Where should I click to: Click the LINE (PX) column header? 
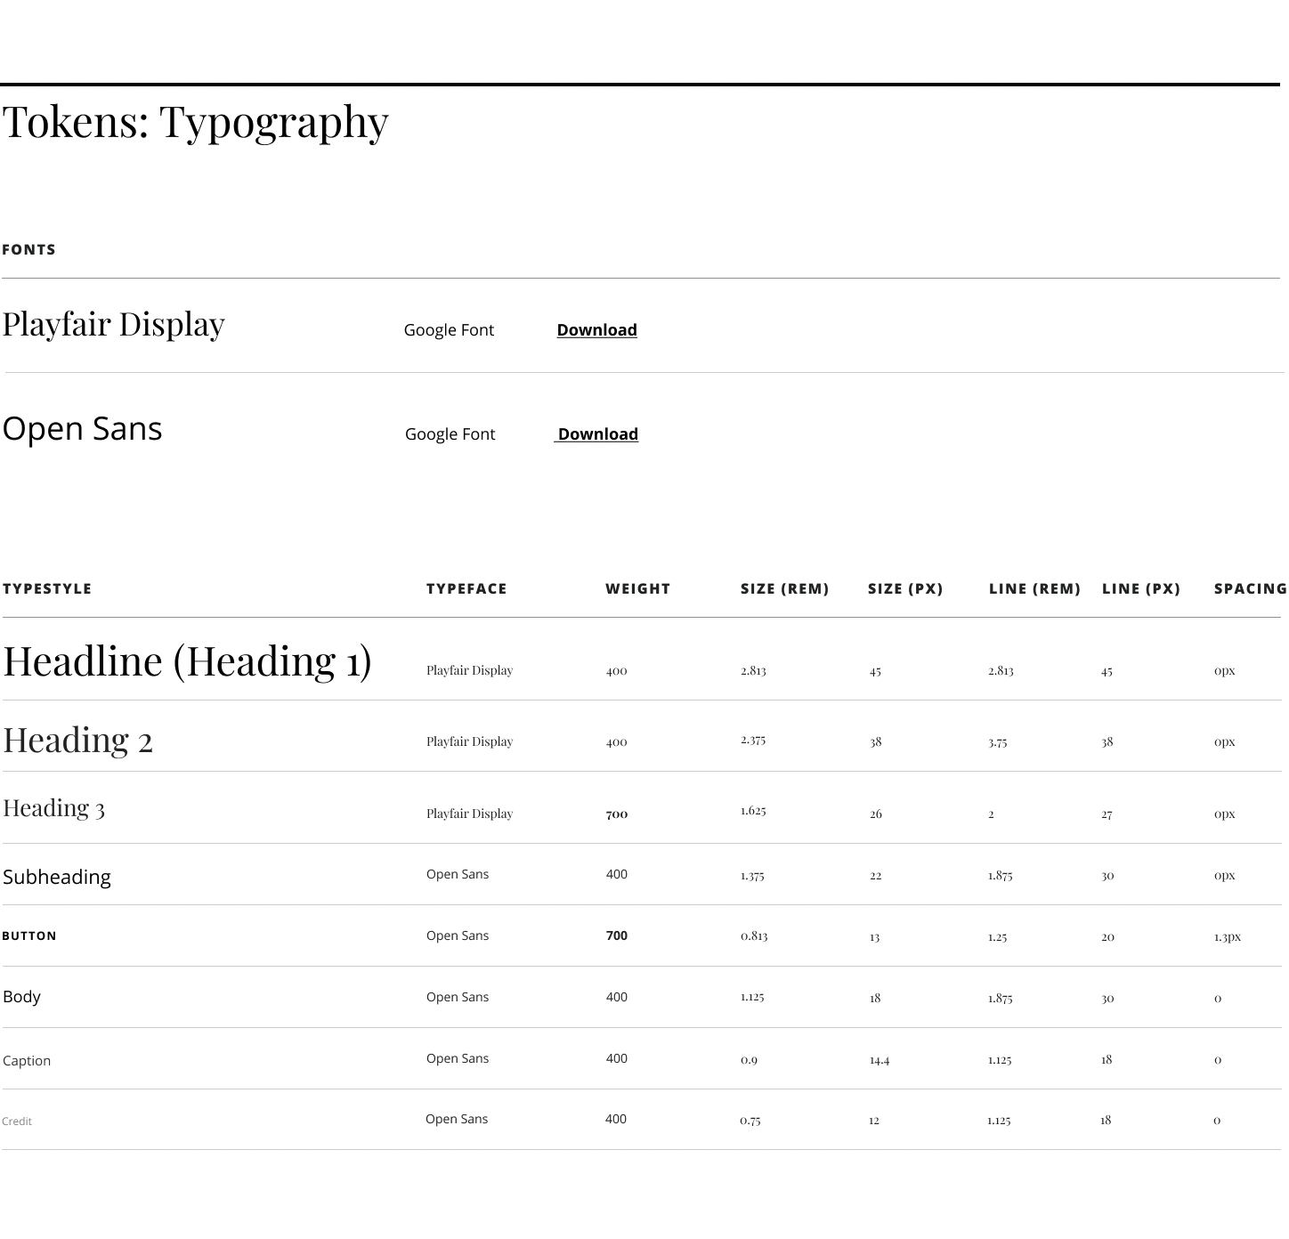pyautogui.click(x=1140, y=589)
